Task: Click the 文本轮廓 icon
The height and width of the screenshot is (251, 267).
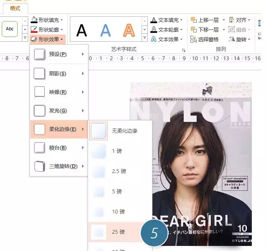Action: 154,29
